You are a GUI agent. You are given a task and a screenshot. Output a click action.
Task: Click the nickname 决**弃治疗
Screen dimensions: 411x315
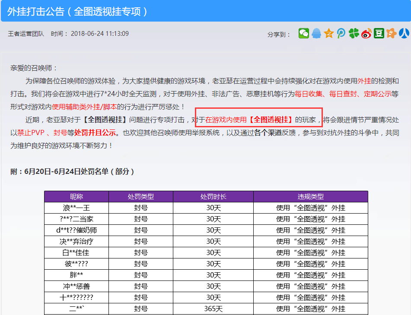76,242
